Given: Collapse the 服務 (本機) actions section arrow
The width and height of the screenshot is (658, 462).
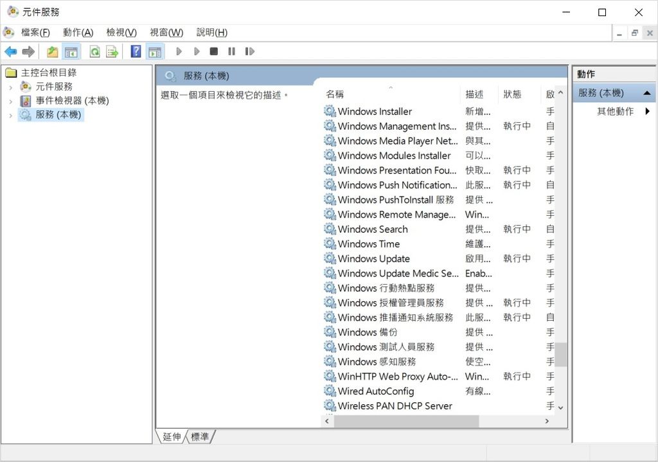Looking at the screenshot, I should pos(646,93).
